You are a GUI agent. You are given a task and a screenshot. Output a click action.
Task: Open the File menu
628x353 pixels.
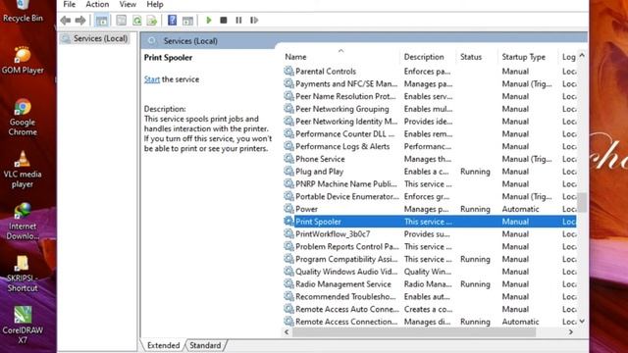[x=70, y=4]
